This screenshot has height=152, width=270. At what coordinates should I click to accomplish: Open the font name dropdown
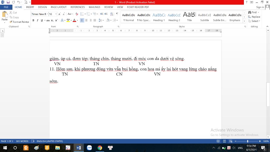[x=47, y=14]
